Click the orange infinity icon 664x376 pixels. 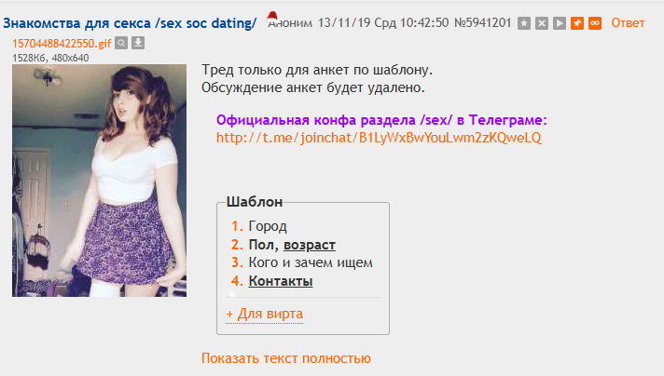(x=595, y=23)
